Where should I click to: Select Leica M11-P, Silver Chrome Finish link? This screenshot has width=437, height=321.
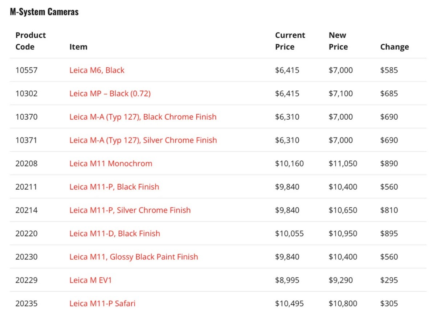[x=130, y=210]
